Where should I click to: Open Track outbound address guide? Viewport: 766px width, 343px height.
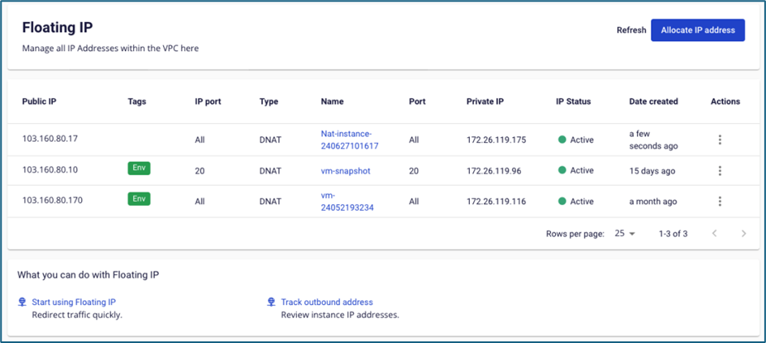coord(326,302)
